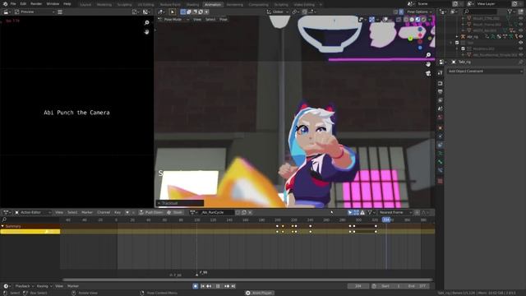The height and width of the screenshot is (296, 526).
Task: Open the sequencer Preview mode dropdown
Action: 35,12
